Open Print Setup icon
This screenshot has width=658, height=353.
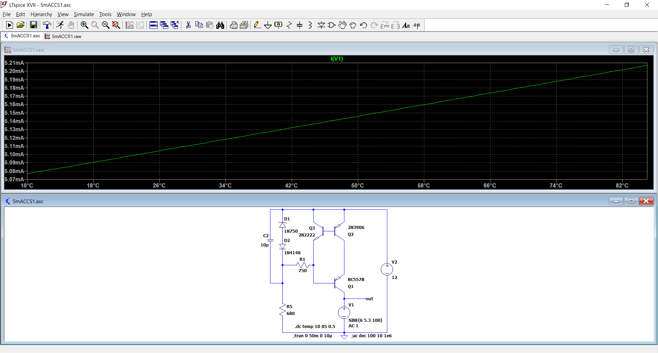[244, 25]
